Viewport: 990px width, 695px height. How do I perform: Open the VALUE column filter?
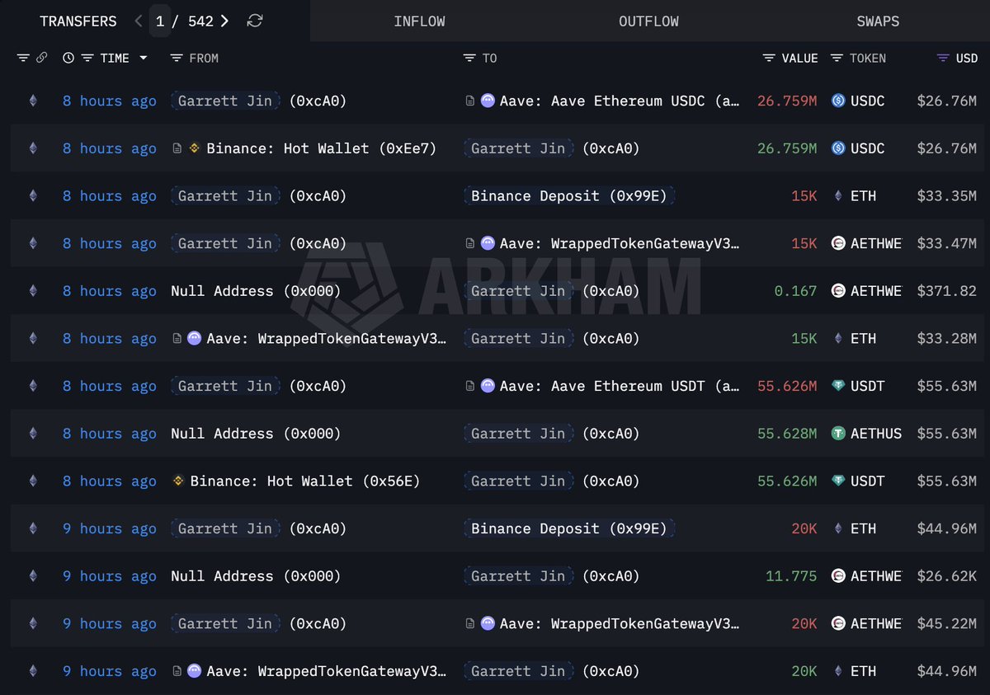(x=769, y=58)
